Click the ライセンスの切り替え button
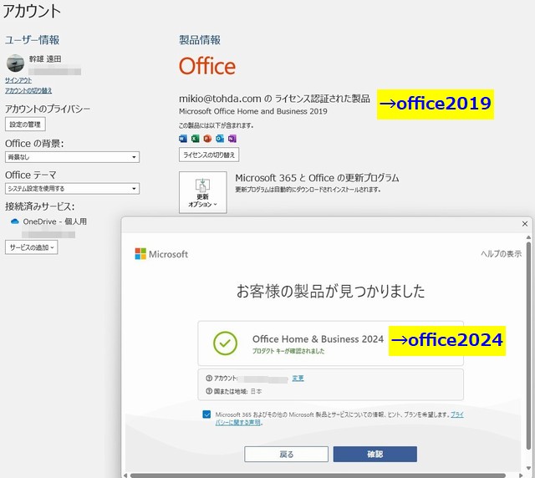This screenshot has width=535, height=478. click(x=209, y=155)
